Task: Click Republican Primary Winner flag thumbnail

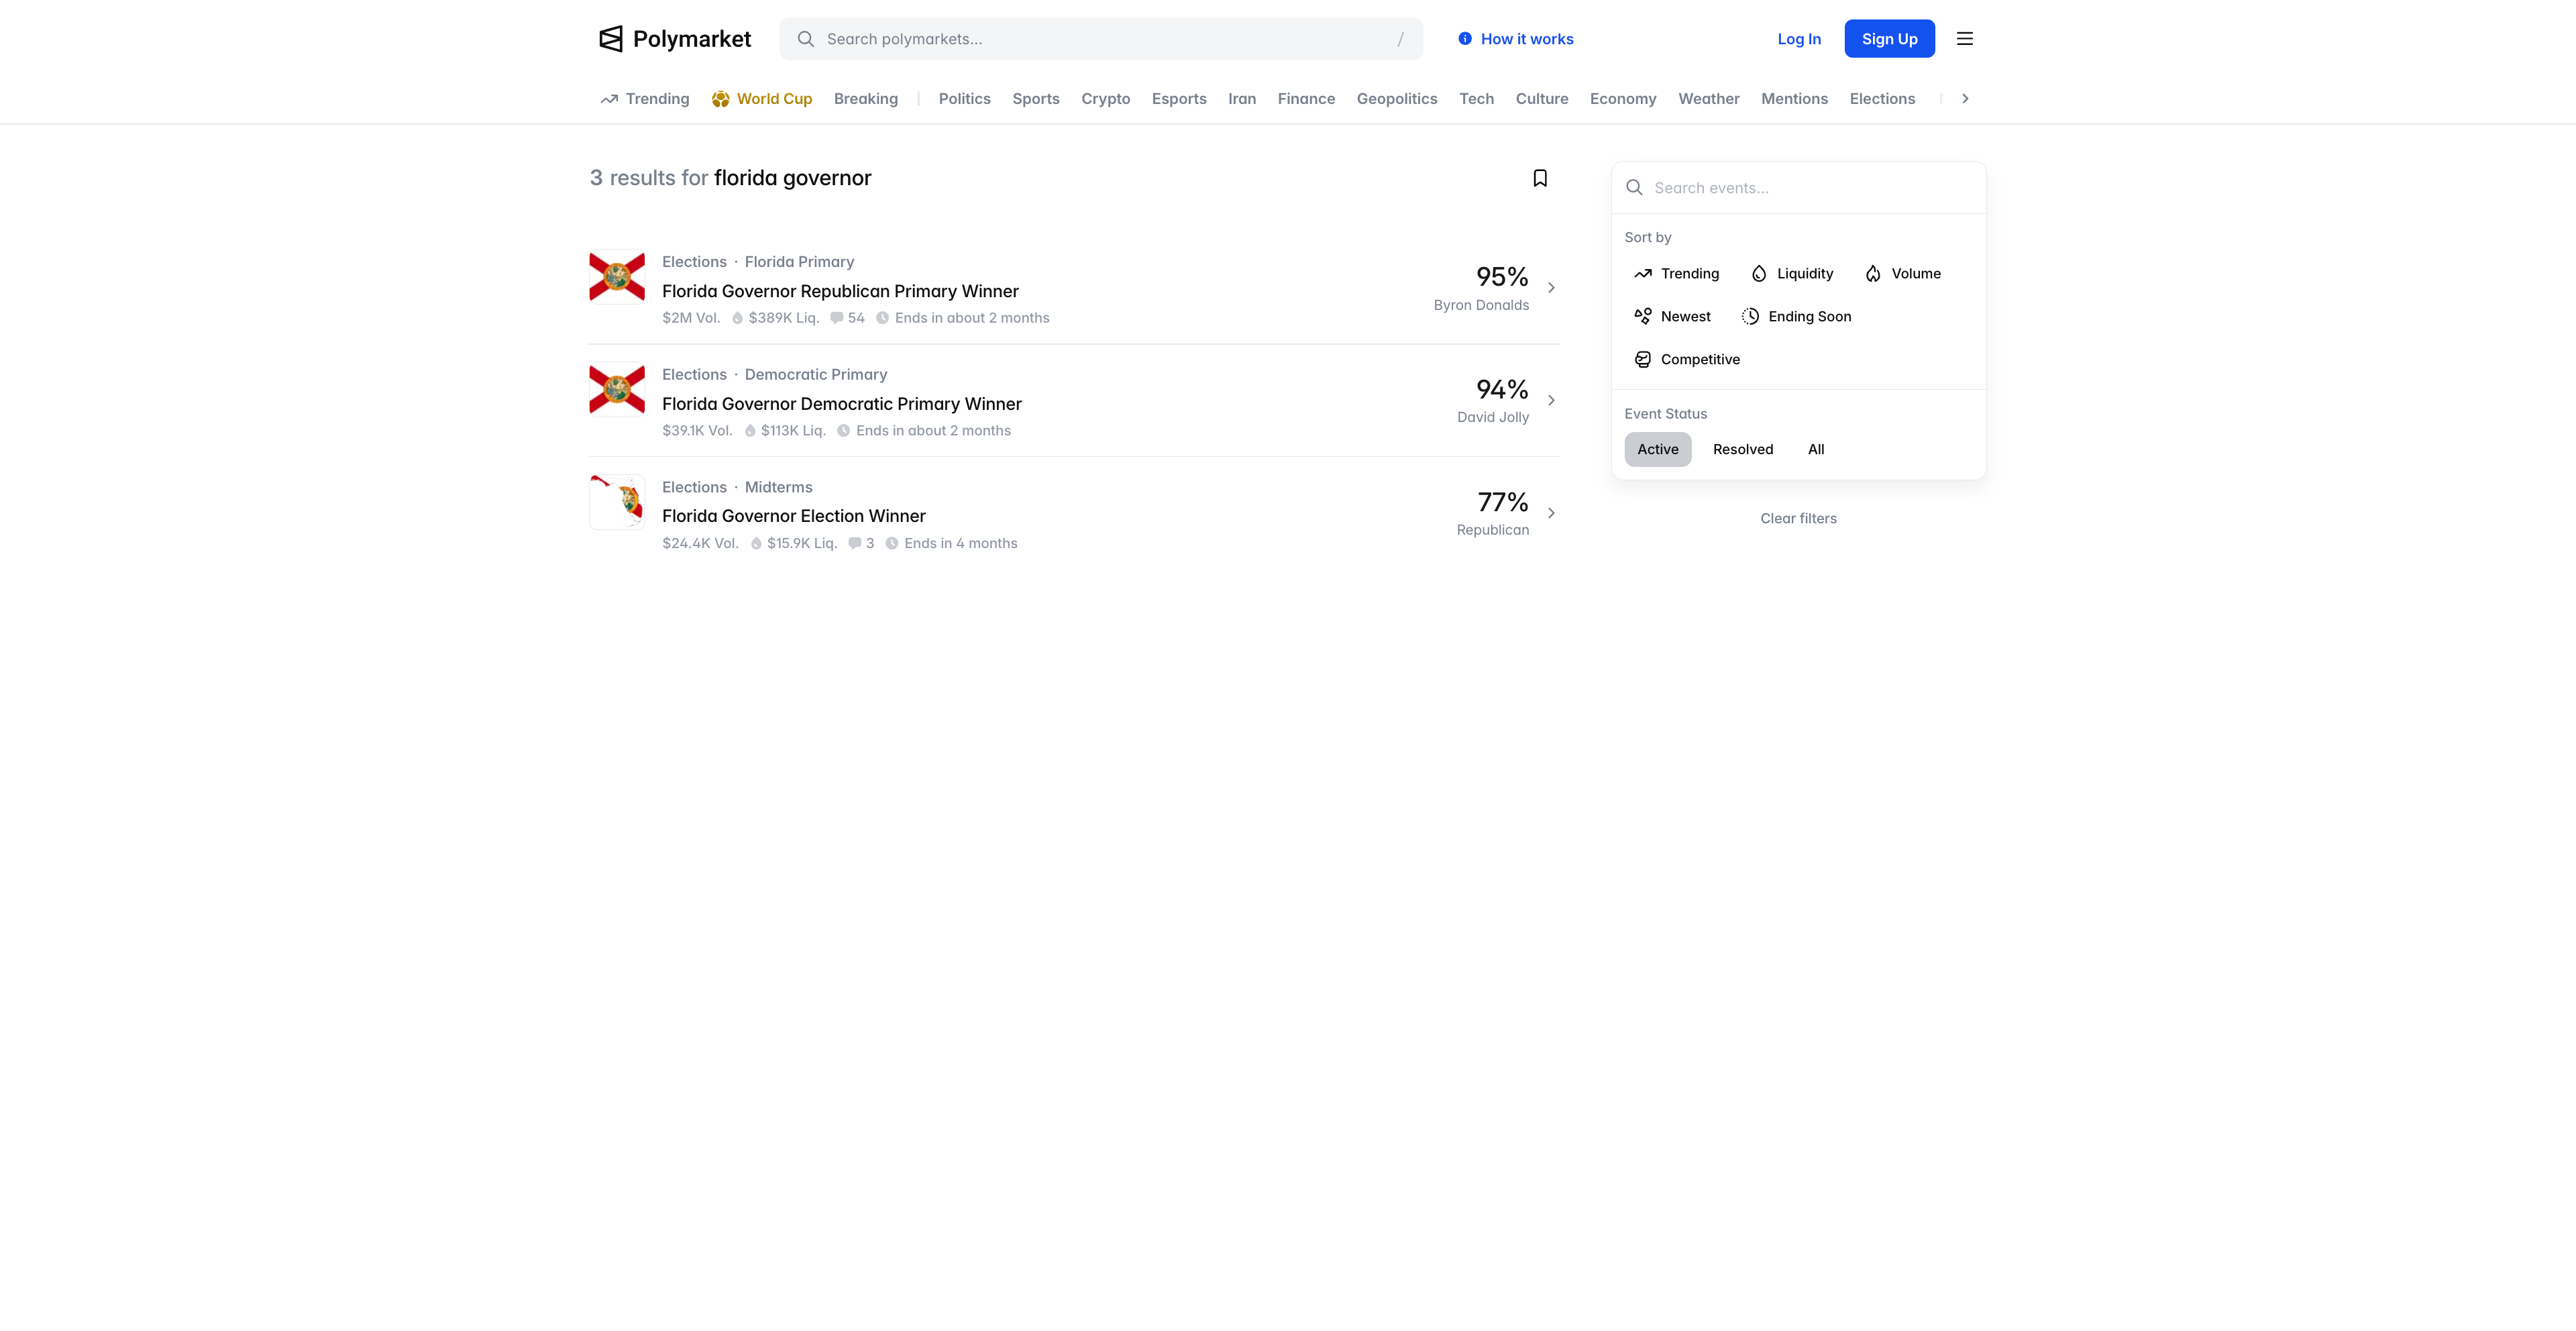Action: click(617, 277)
